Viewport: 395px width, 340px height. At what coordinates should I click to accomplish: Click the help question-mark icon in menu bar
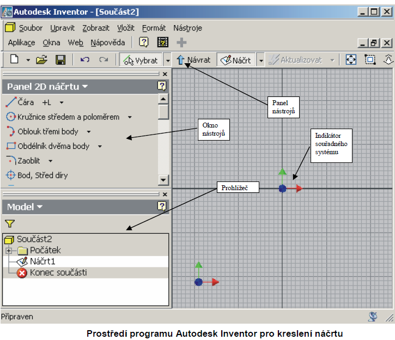pos(144,42)
